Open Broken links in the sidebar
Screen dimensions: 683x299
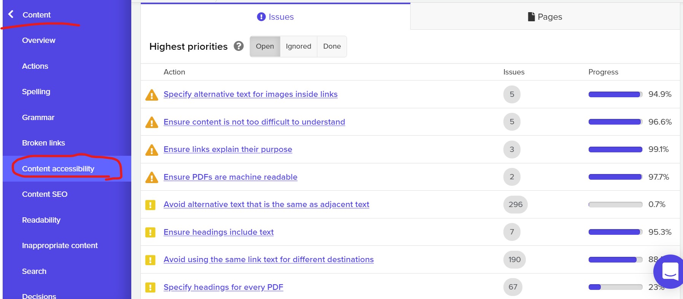tap(43, 143)
